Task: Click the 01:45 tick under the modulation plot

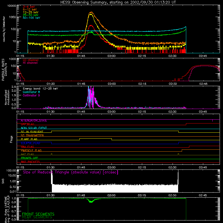Action: [x=81, y=112]
